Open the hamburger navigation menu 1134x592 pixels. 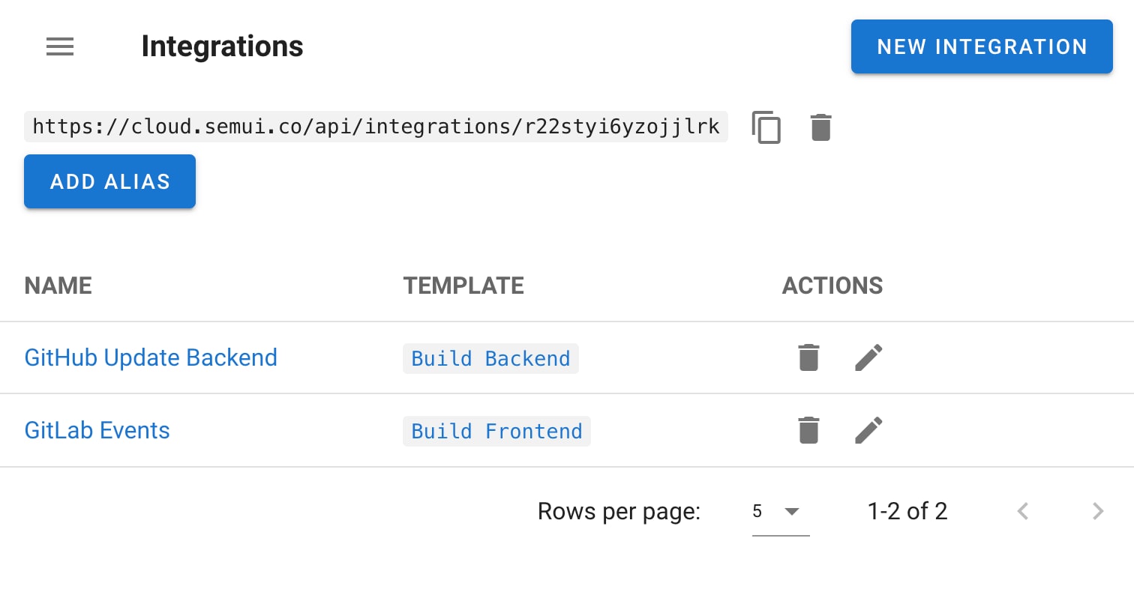tap(60, 46)
